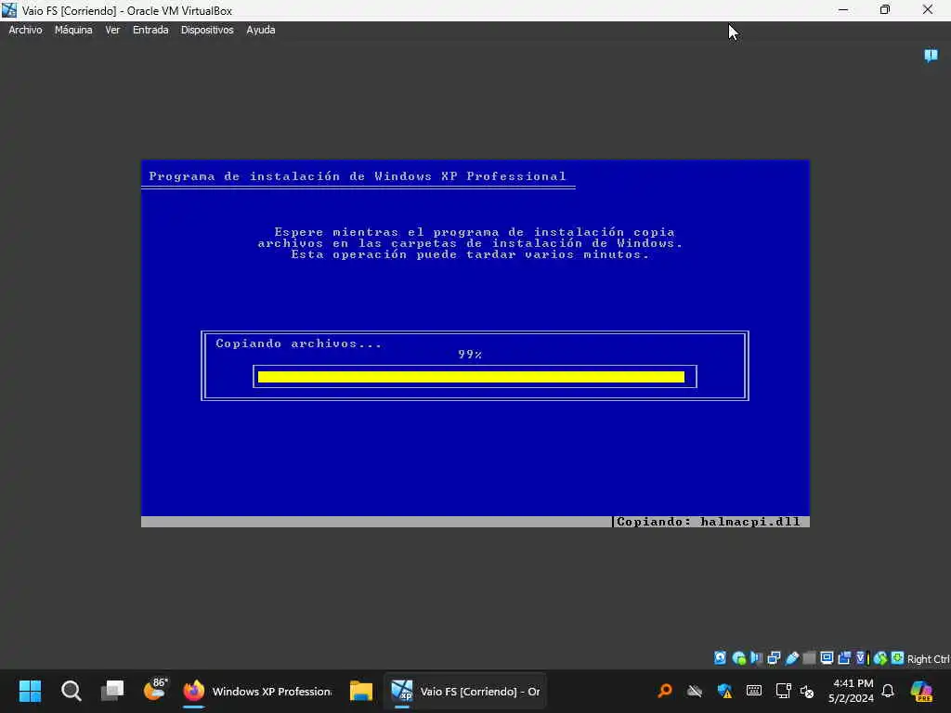Click the optical drive indicator icon

(x=738, y=658)
